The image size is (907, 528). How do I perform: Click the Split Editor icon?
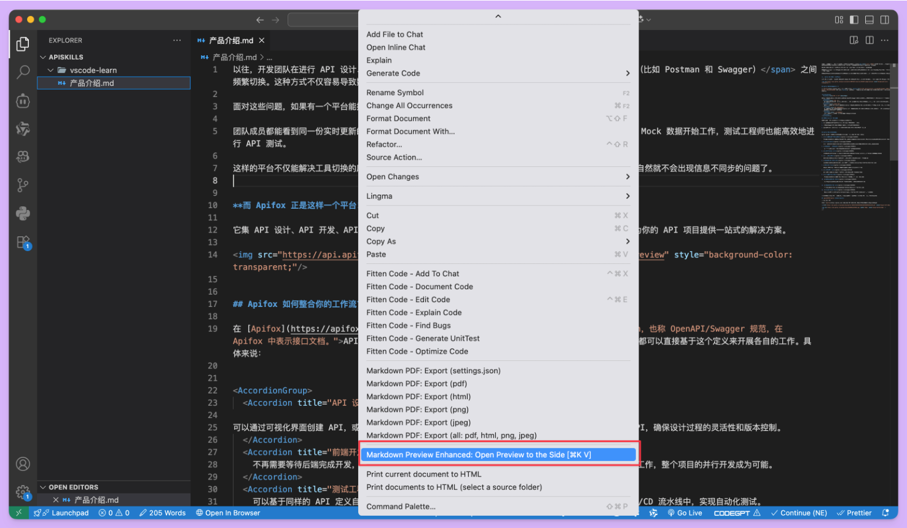click(870, 41)
